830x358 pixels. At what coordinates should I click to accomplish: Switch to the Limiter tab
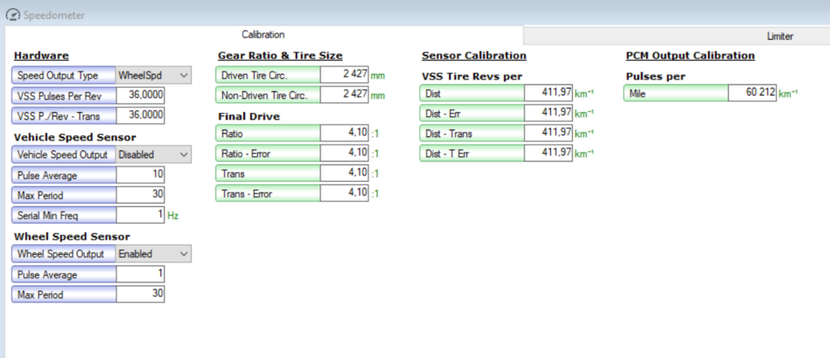[779, 37]
